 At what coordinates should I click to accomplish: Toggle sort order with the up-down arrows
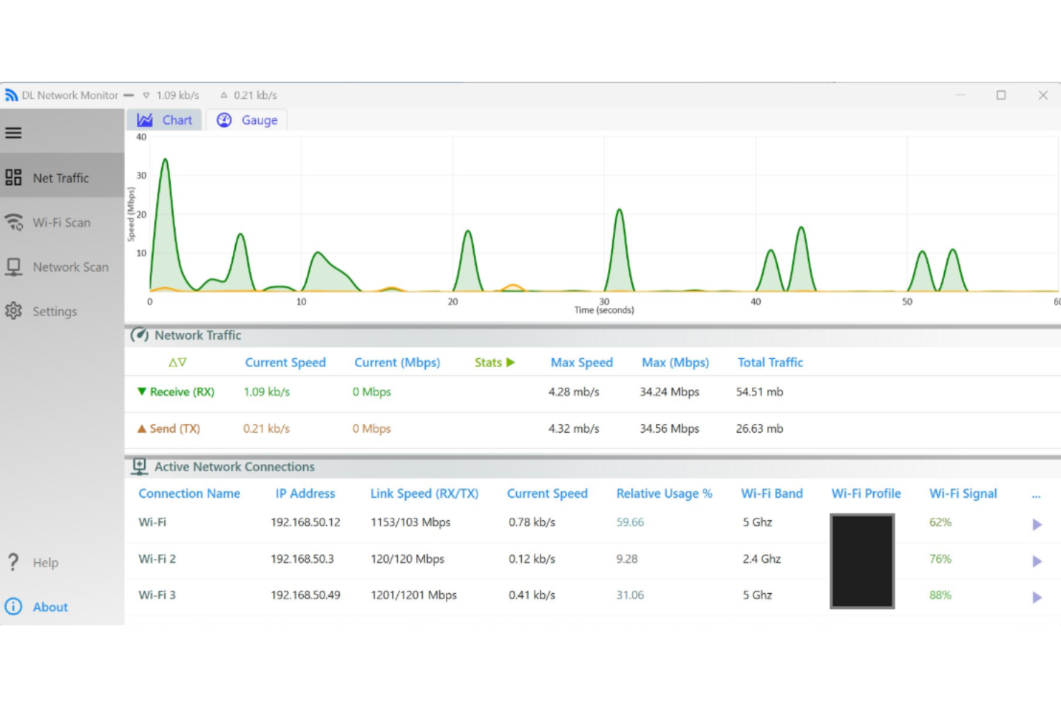pyautogui.click(x=176, y=362)
